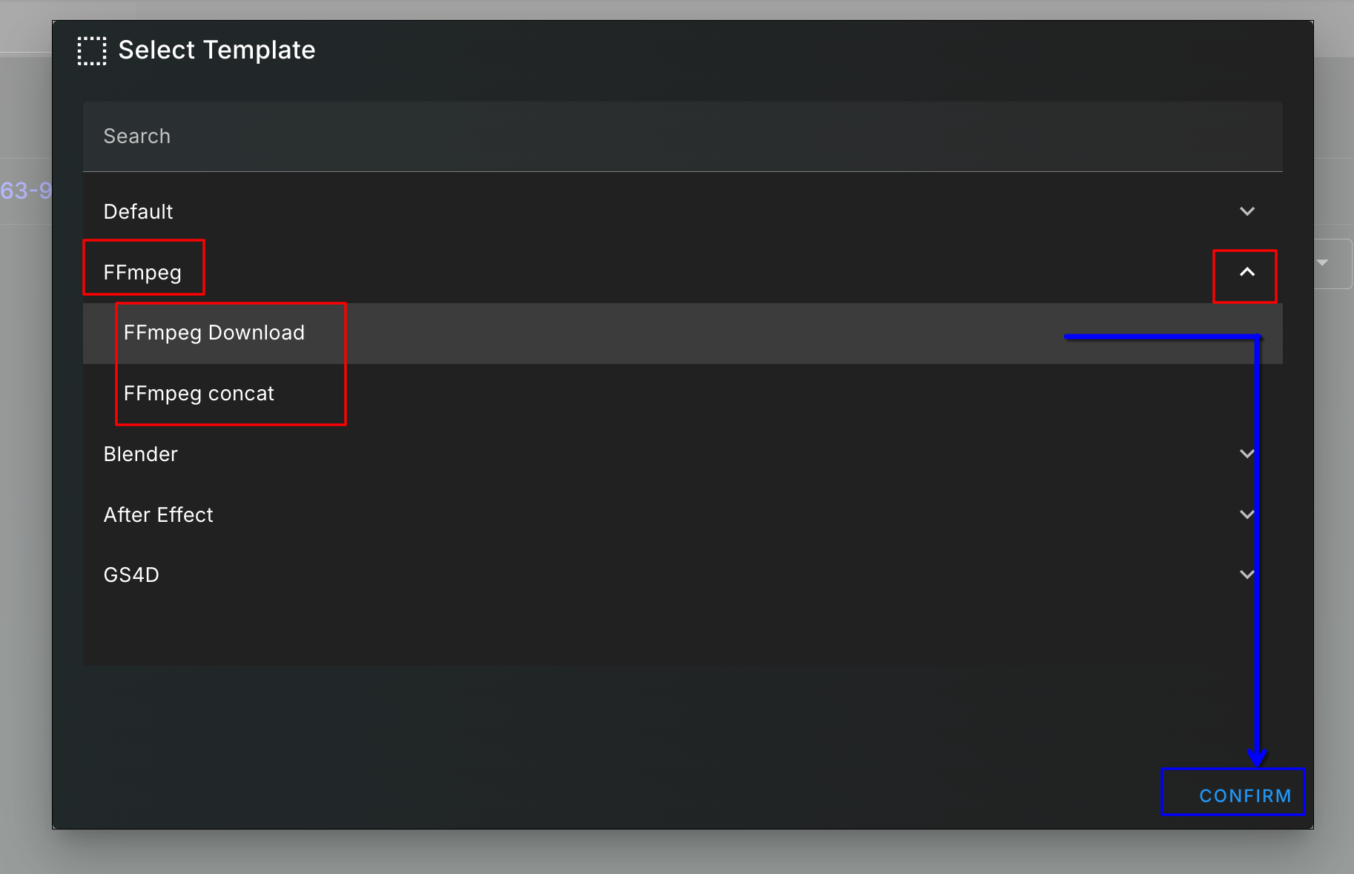
Task: Focus the Search input field
Action: [682, 136]
